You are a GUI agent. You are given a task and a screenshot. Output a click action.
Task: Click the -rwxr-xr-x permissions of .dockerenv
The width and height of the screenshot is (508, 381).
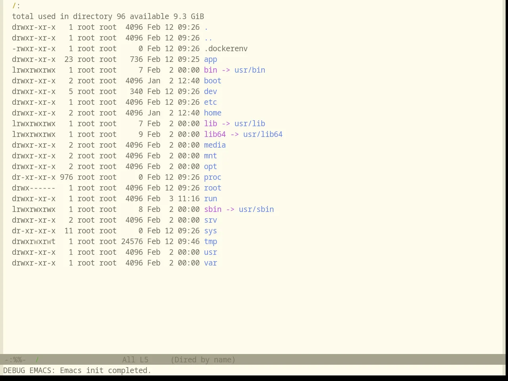34,49
